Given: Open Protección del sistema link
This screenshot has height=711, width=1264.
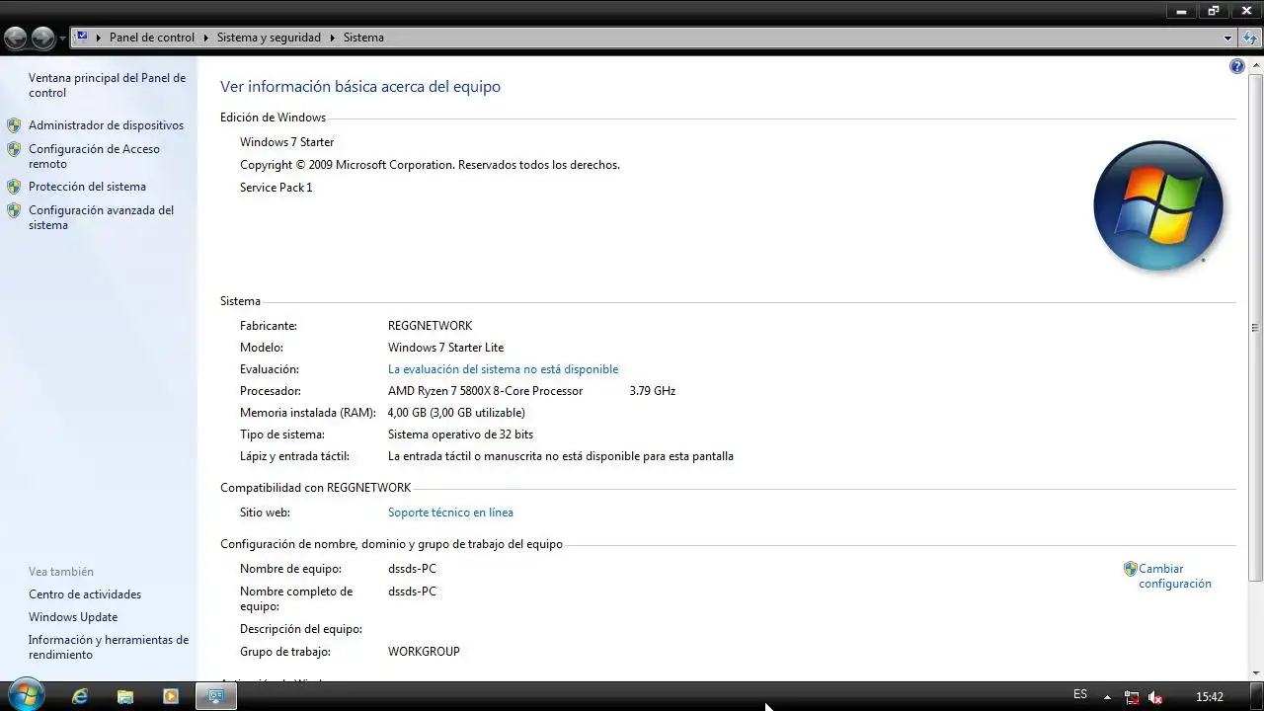Looking at the screenshot, I should 87,187.
